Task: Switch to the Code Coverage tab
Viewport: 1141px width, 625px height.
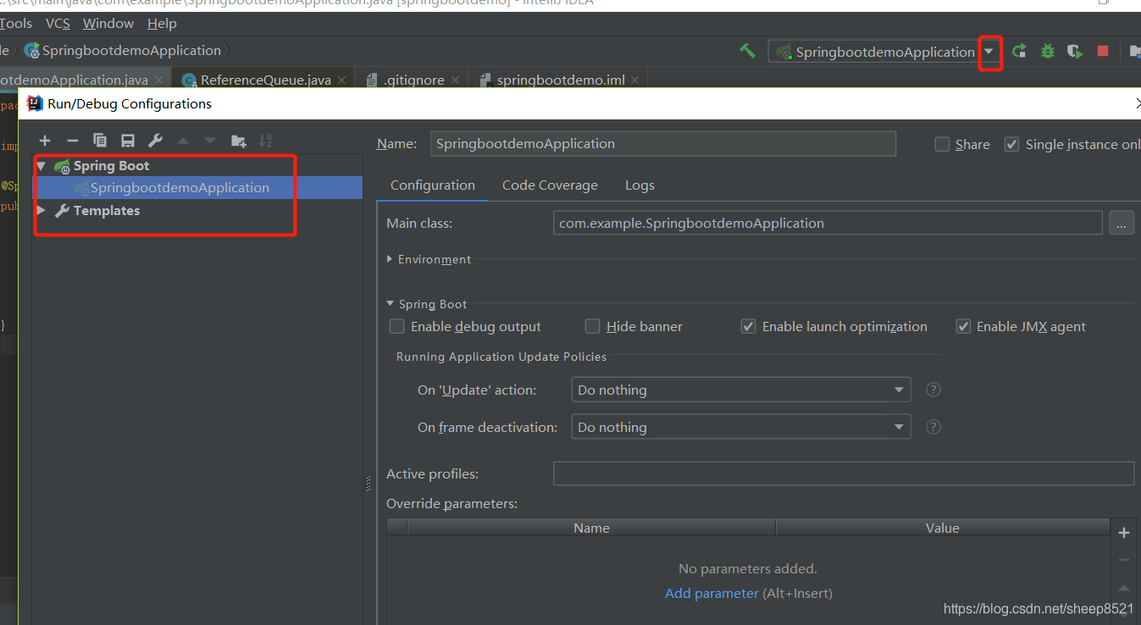Action: tap(550, 185)
